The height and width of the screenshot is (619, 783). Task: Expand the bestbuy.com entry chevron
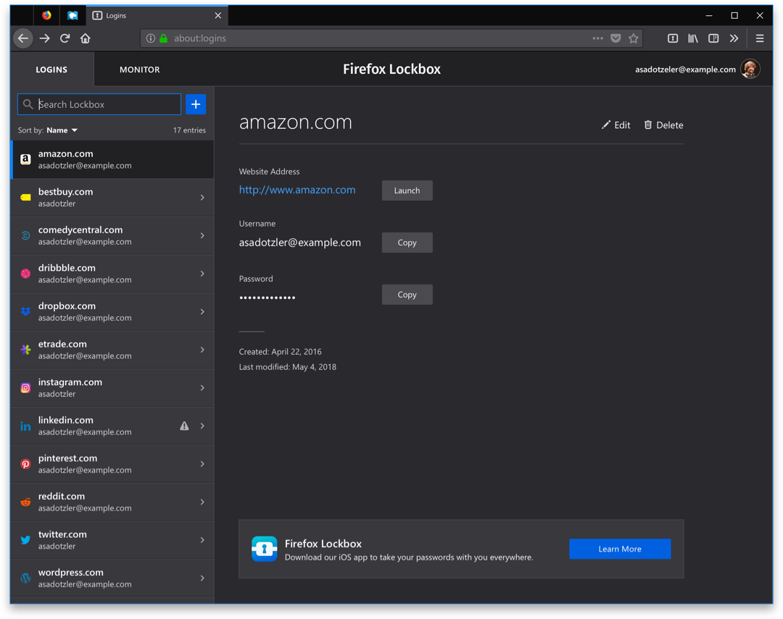click(x=204, y=197)
